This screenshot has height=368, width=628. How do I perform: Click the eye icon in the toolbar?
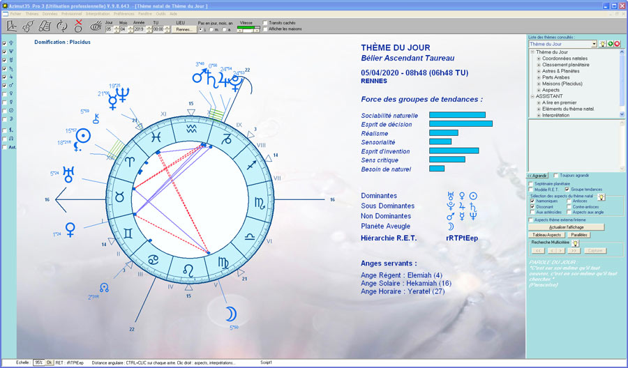(x=96, y=26)
